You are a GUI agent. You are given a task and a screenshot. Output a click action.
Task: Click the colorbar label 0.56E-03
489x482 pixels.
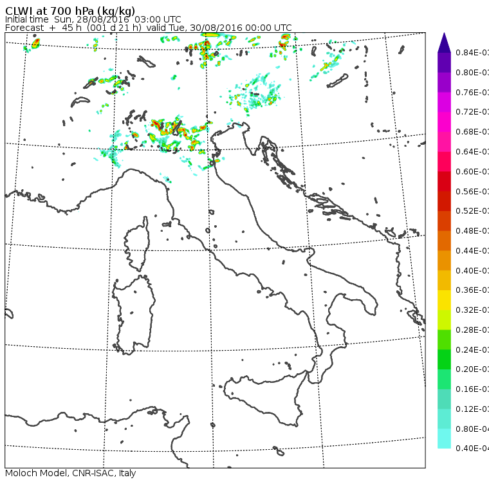point(472,192)
